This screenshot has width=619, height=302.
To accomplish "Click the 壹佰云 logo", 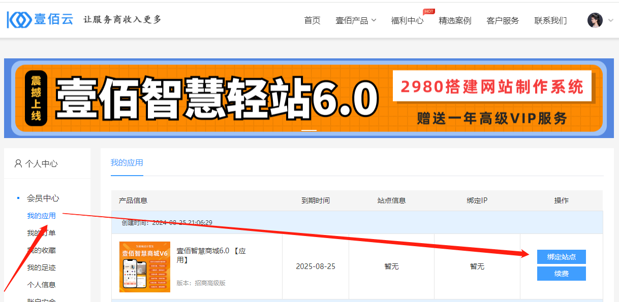I will [40, 19].
